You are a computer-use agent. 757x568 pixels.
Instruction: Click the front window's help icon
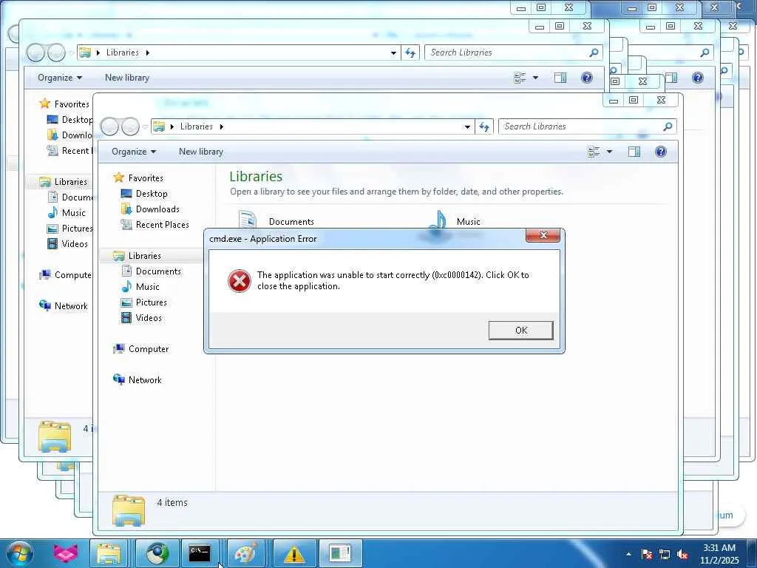(x=660, y=152)
